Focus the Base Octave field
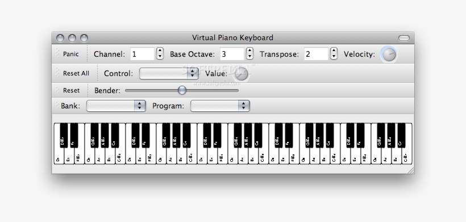 tap(232, 54)
